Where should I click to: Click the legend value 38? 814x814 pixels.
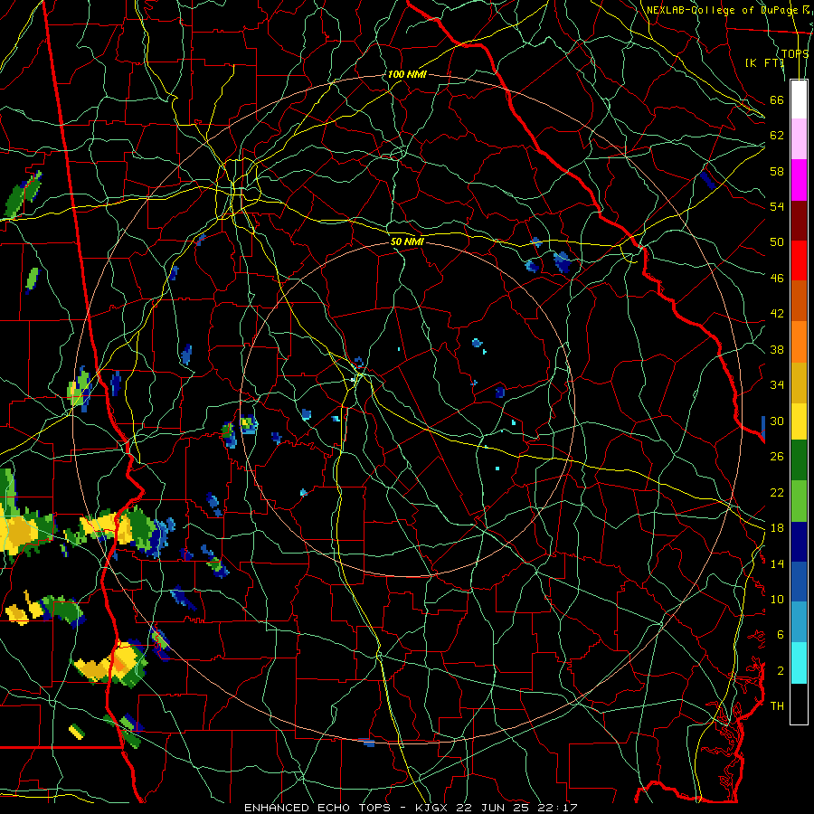pos(777,349)
